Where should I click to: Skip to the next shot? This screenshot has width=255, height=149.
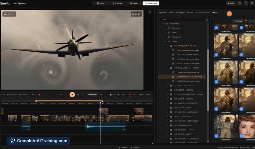coord(78,95)
